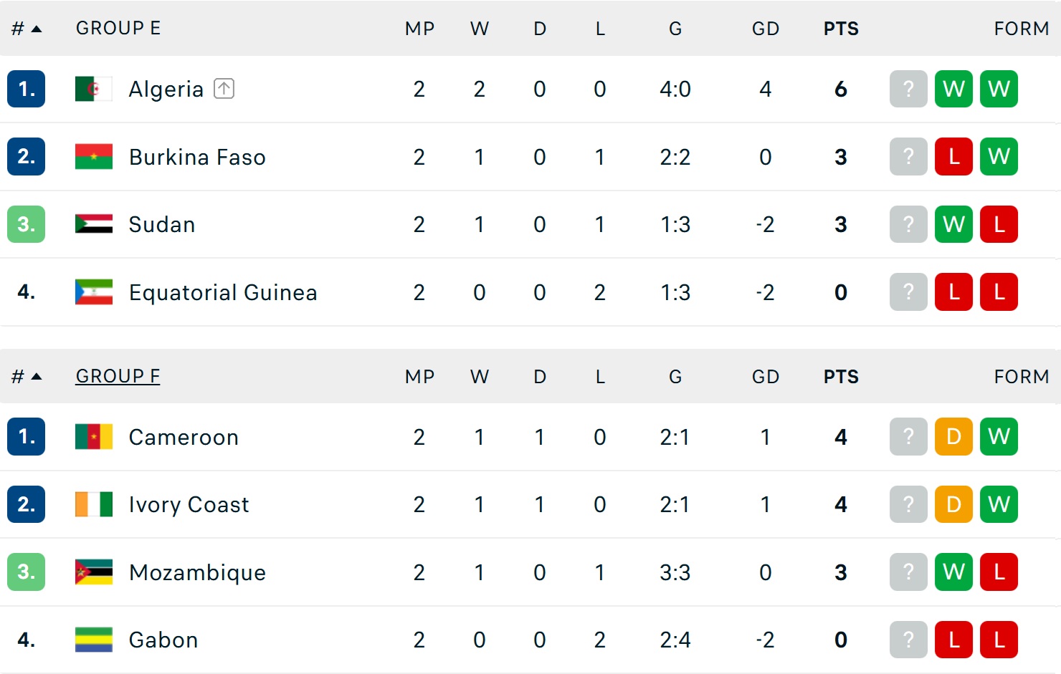Viewport: 1061px width, 674px height.
Task: Click the Mozambique flag icon
Action: [93, 572]
